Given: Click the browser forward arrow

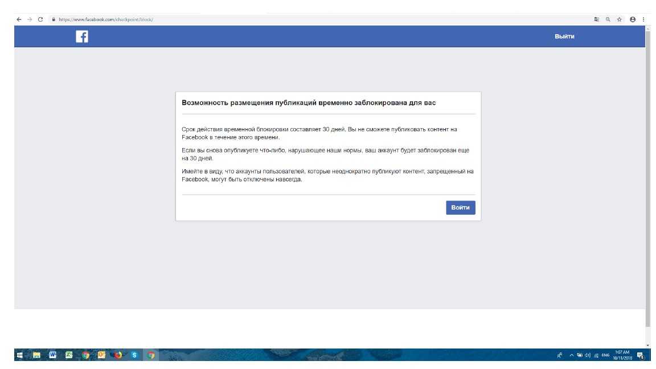Looking at the screenshot, I should click(x=29, y=20).
